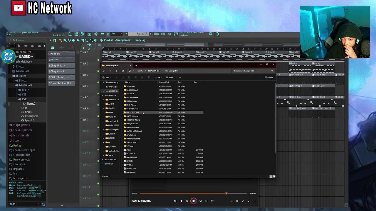The height and width of the screenshot is (211, 376).
Task: Open the View dropdown in File Explorer
Action: click(170, 77)
